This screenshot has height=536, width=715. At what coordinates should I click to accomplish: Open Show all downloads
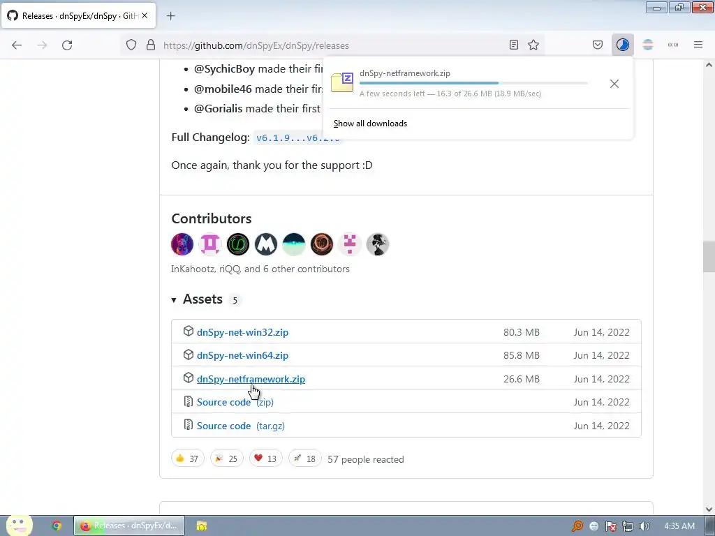pyautogui.click(x=370, y=124)
